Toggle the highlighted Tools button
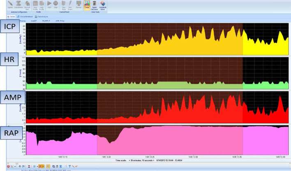291x171 pixels. (87, 4)
